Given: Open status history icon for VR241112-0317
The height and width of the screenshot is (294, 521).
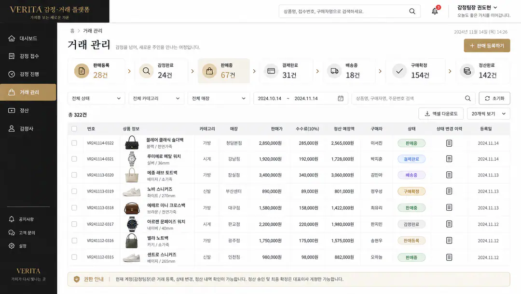Looking at the screenshot, I should pos(449,224).
